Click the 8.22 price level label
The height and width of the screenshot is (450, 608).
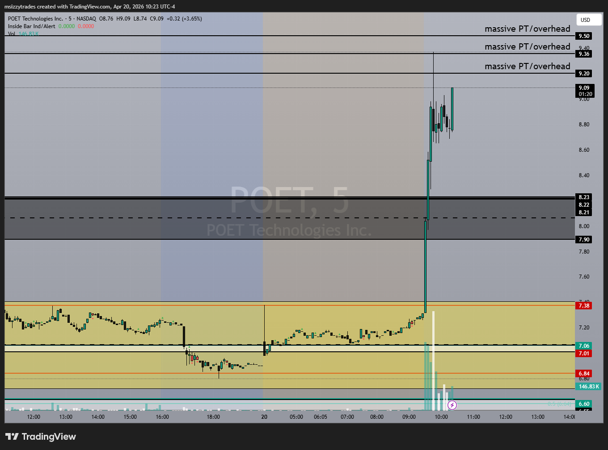click(584, 204)
